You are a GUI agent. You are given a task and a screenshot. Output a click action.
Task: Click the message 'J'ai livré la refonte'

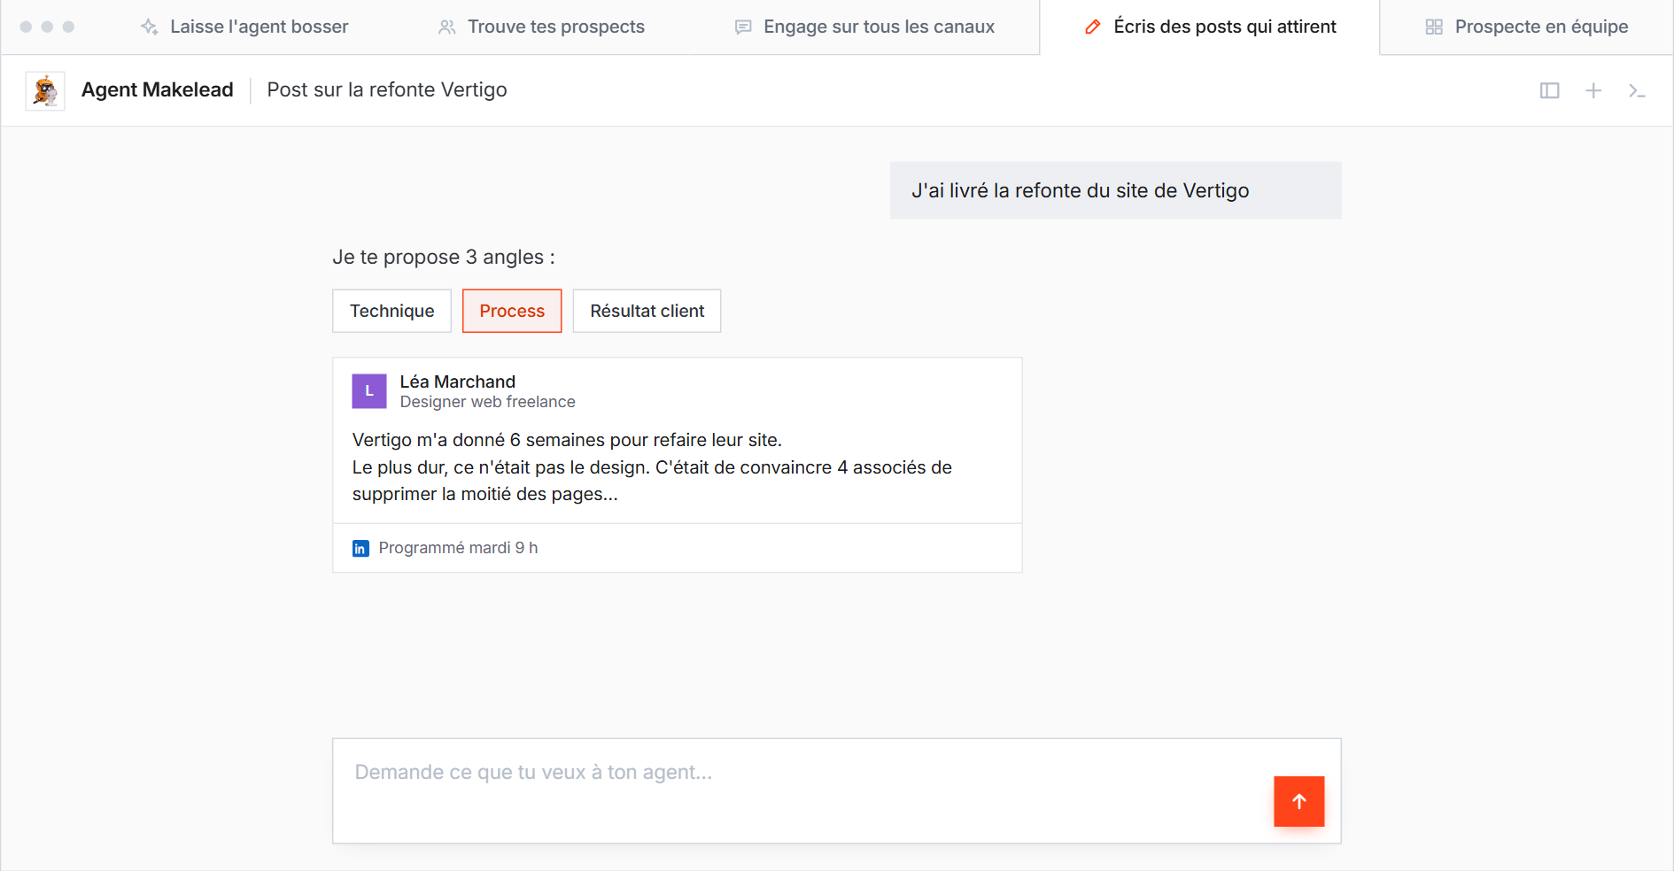coord(1115,190)
